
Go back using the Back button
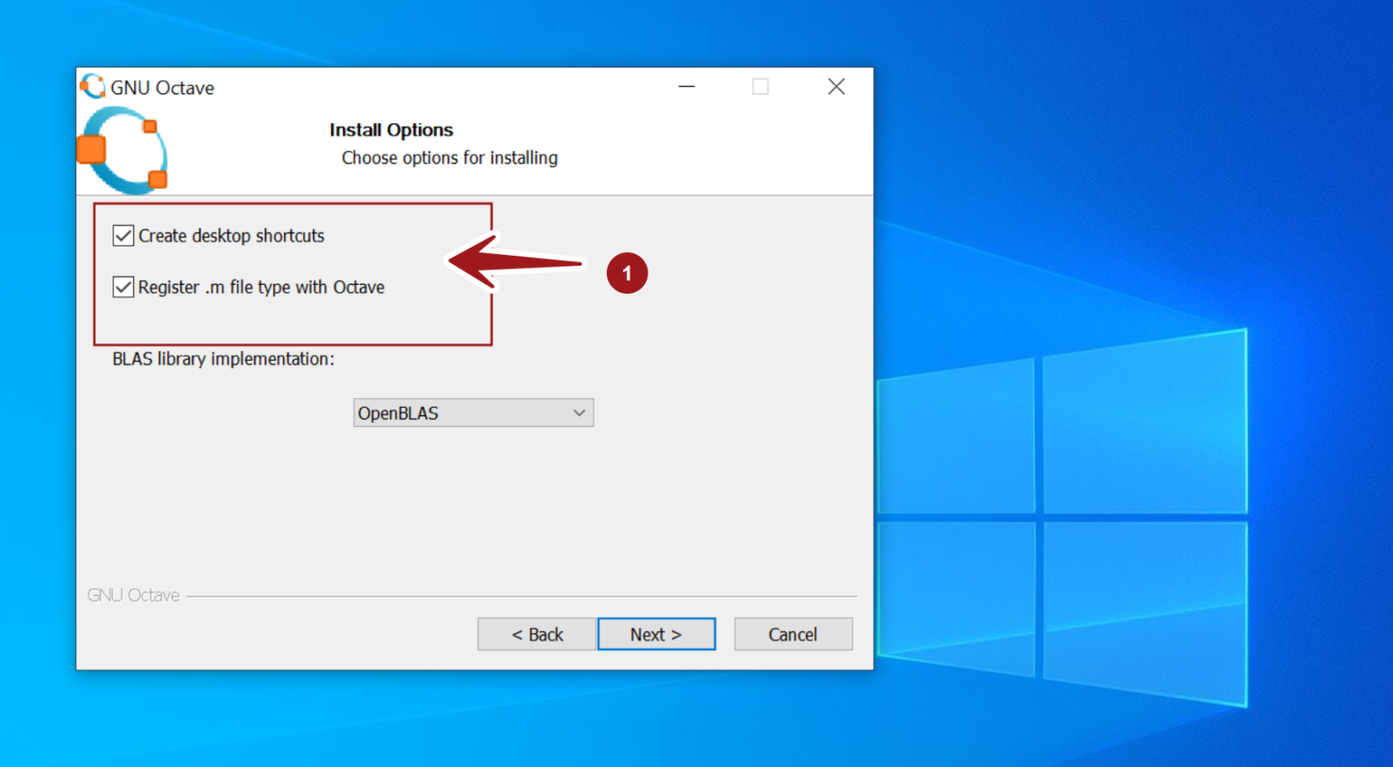pos(536,634)
